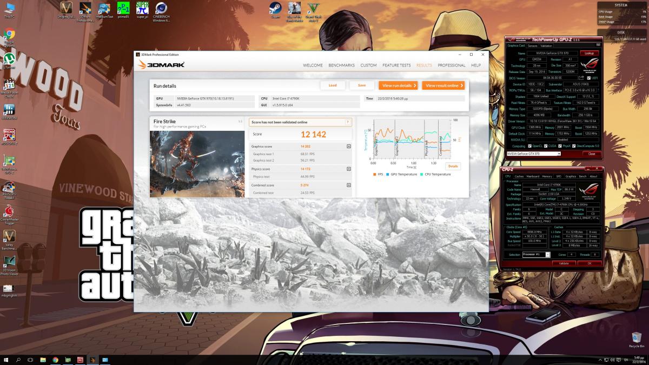649x365 pixels.
Task: Open taskbar search icon
Action: (x=18, y=360)
